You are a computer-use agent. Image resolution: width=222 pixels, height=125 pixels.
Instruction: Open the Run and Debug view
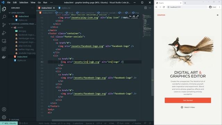pyautogui.click(x=4, y=33)
